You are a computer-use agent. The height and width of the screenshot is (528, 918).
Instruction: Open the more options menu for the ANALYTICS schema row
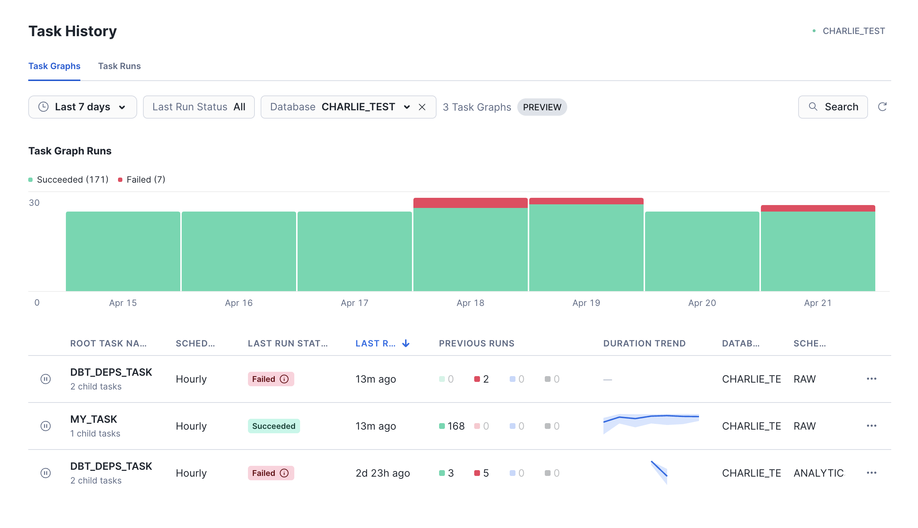tap(871, 473)
